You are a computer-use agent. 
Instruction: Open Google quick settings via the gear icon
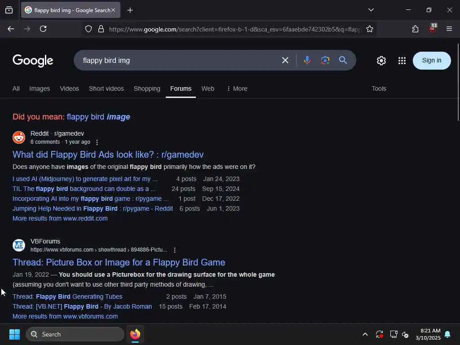[x=381, y=61]
